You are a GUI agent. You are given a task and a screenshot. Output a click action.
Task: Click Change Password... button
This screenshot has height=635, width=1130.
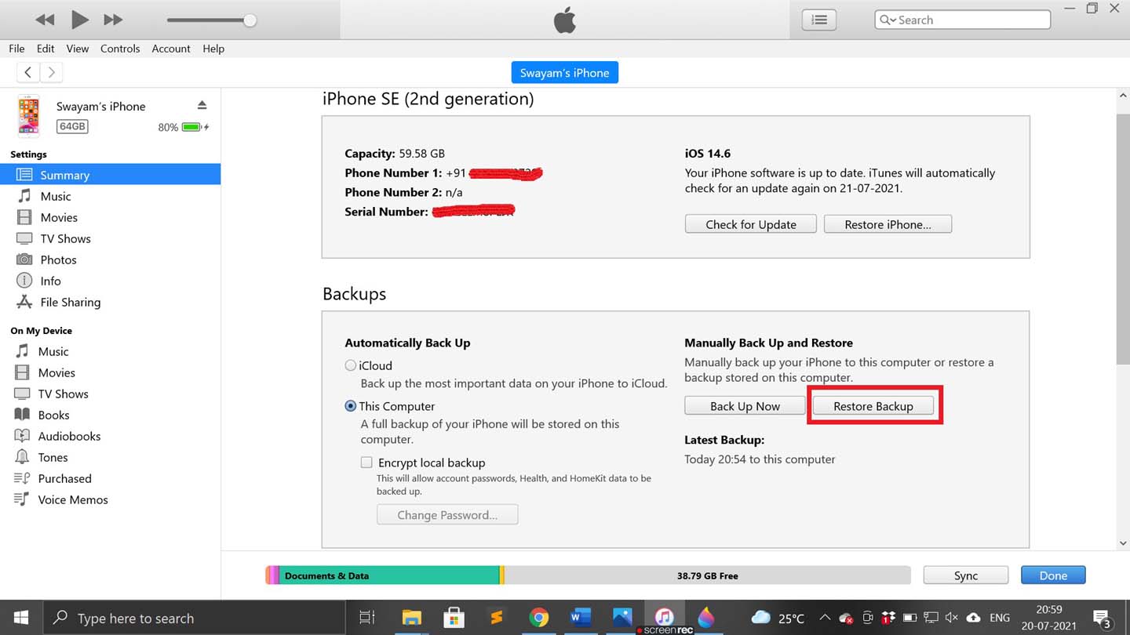pos(447,515)
